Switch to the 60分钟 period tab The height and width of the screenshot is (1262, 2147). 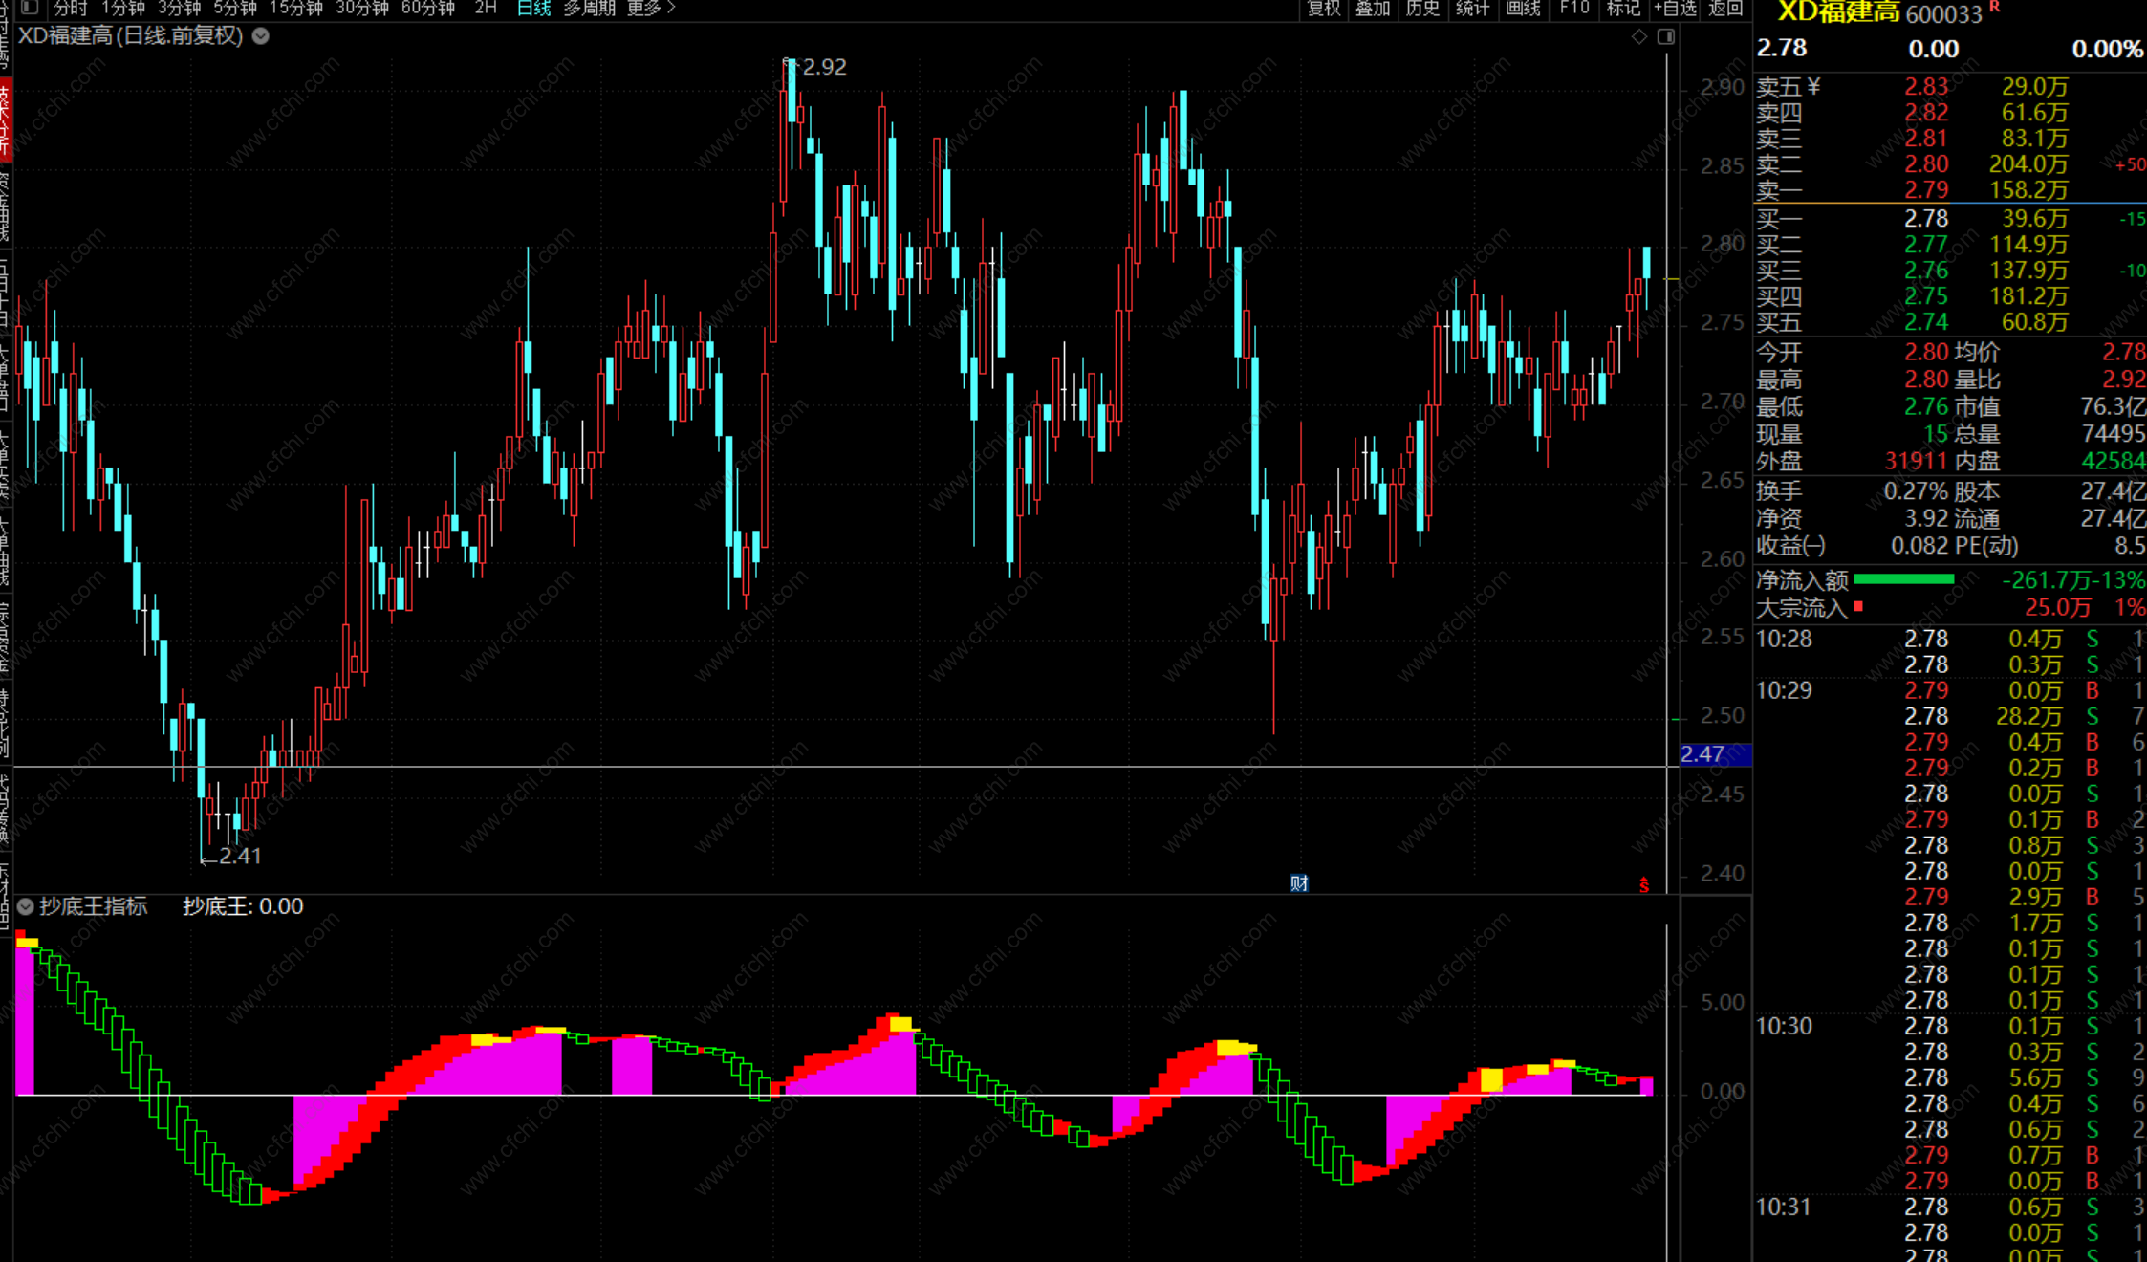click(427, 9)
